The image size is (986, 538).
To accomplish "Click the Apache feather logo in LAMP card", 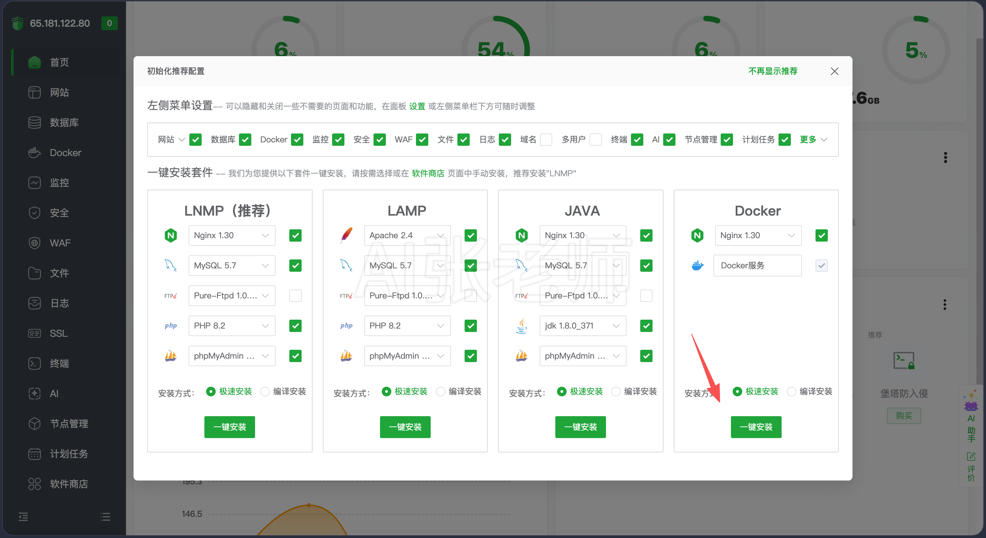I will tap(346, 235).
